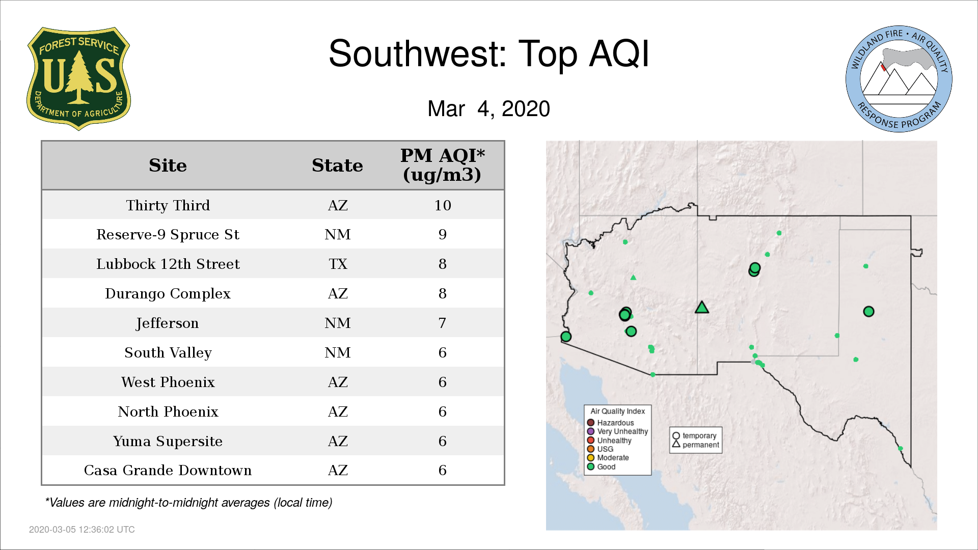Click the Very Unhealthy purple legend swatch
The height and width of the screenshot is (550, 978).
click(x=591, y=431)
